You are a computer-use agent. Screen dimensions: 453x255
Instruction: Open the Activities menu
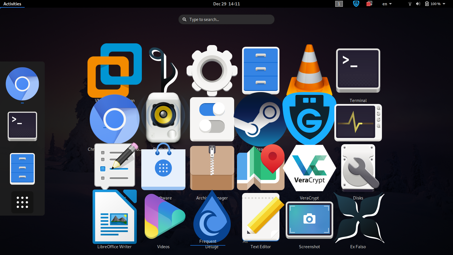(12, 4)
